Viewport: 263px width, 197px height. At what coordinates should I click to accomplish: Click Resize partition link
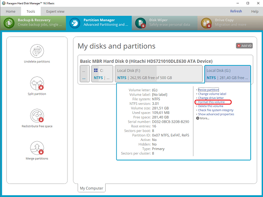click(x=208, y=90)
